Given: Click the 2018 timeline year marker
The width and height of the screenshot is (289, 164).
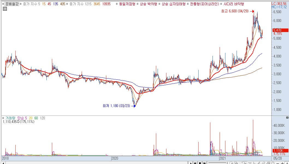Looking at the screenshot, I should (x=5, y=159).
